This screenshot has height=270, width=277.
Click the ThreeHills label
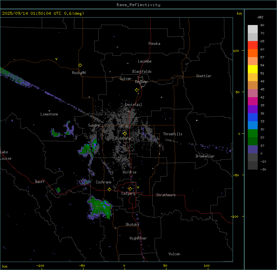(173, 134)
